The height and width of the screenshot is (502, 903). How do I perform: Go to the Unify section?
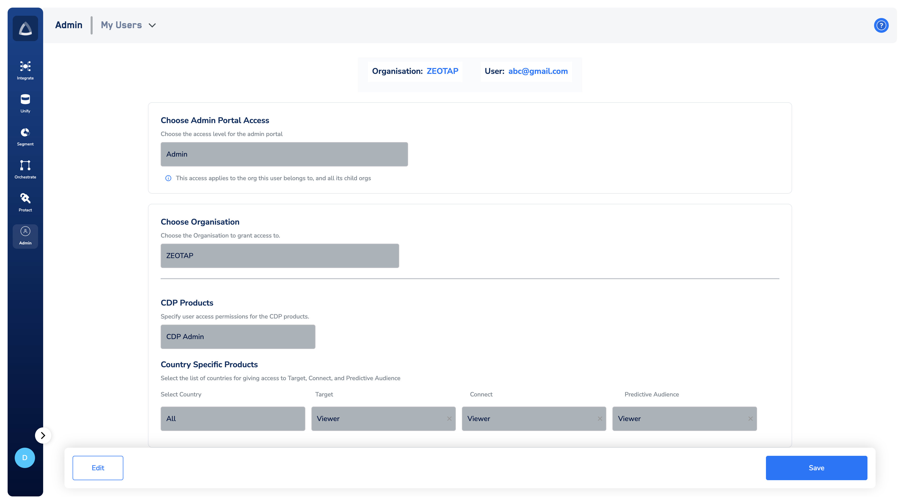25,103
